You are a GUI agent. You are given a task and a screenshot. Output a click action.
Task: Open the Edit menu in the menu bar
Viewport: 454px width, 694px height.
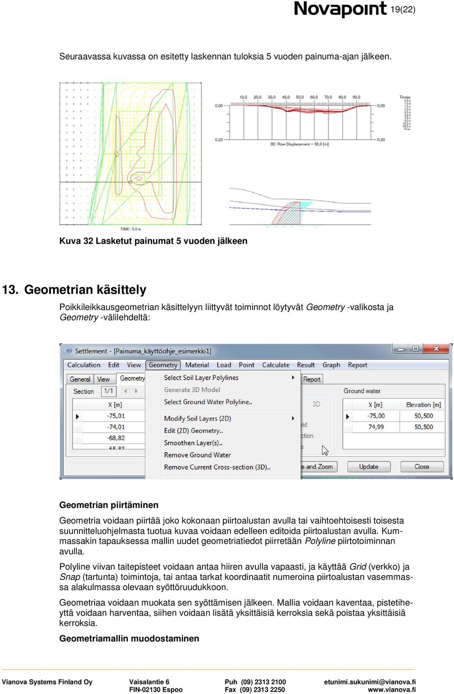(113, 365)
